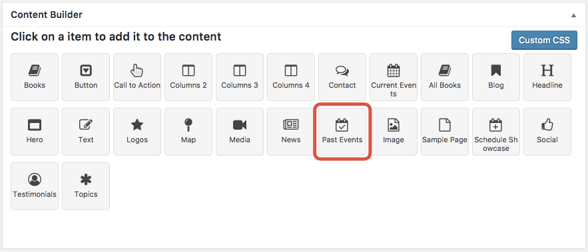588x252 pixels.
Task: Insert the Schedule Showcase item
Action: (496, 132)
